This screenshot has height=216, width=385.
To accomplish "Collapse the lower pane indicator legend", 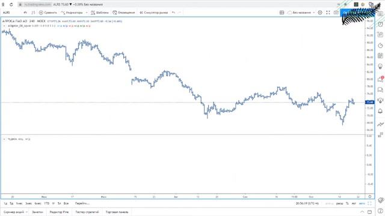I will pyautogui.click(x=4, y=139).
